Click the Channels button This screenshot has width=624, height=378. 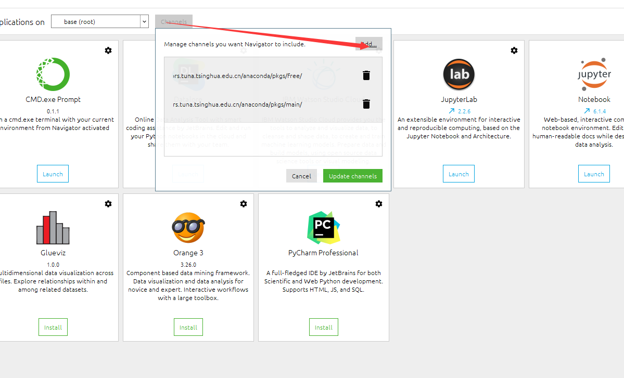[174, 21]
